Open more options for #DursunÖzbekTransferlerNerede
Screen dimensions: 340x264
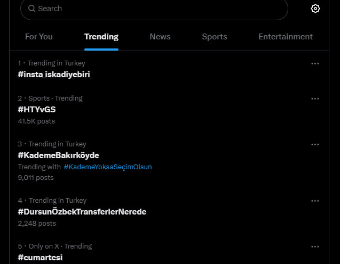(315, 201)
